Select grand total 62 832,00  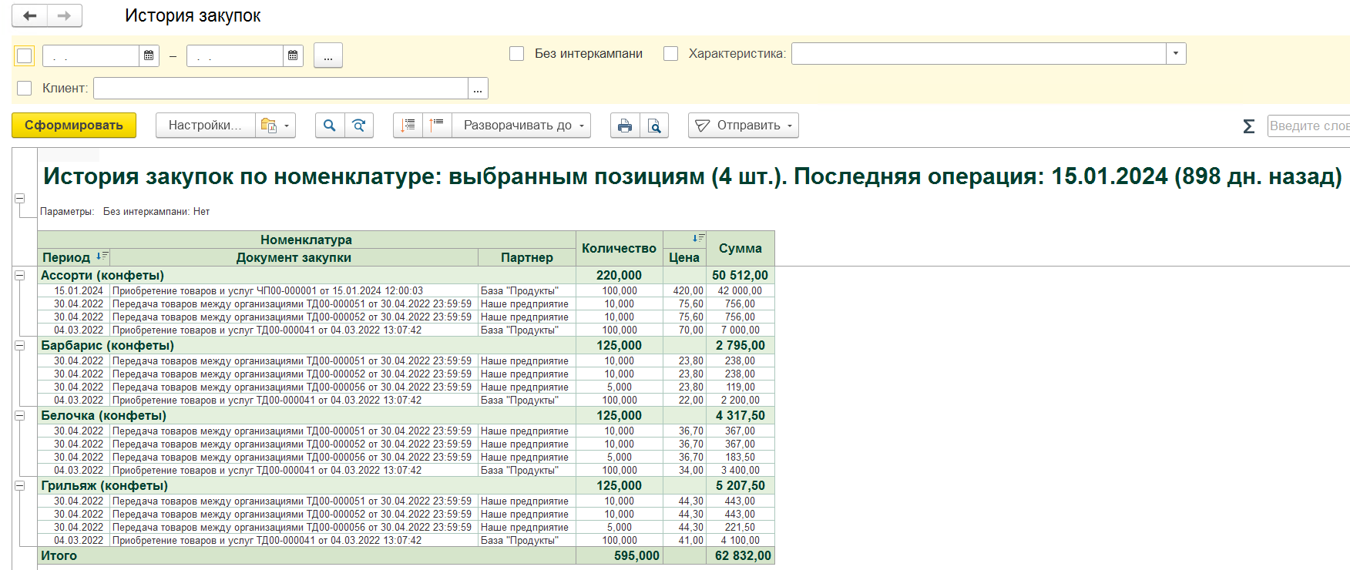[x=740, y=555]
